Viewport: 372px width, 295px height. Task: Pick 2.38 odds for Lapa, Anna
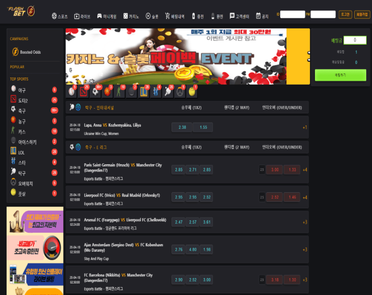pos(182,127)
